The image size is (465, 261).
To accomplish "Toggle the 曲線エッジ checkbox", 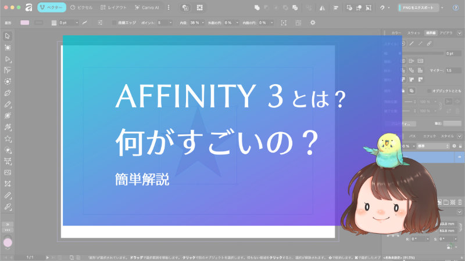I will (x=114, y=23).
